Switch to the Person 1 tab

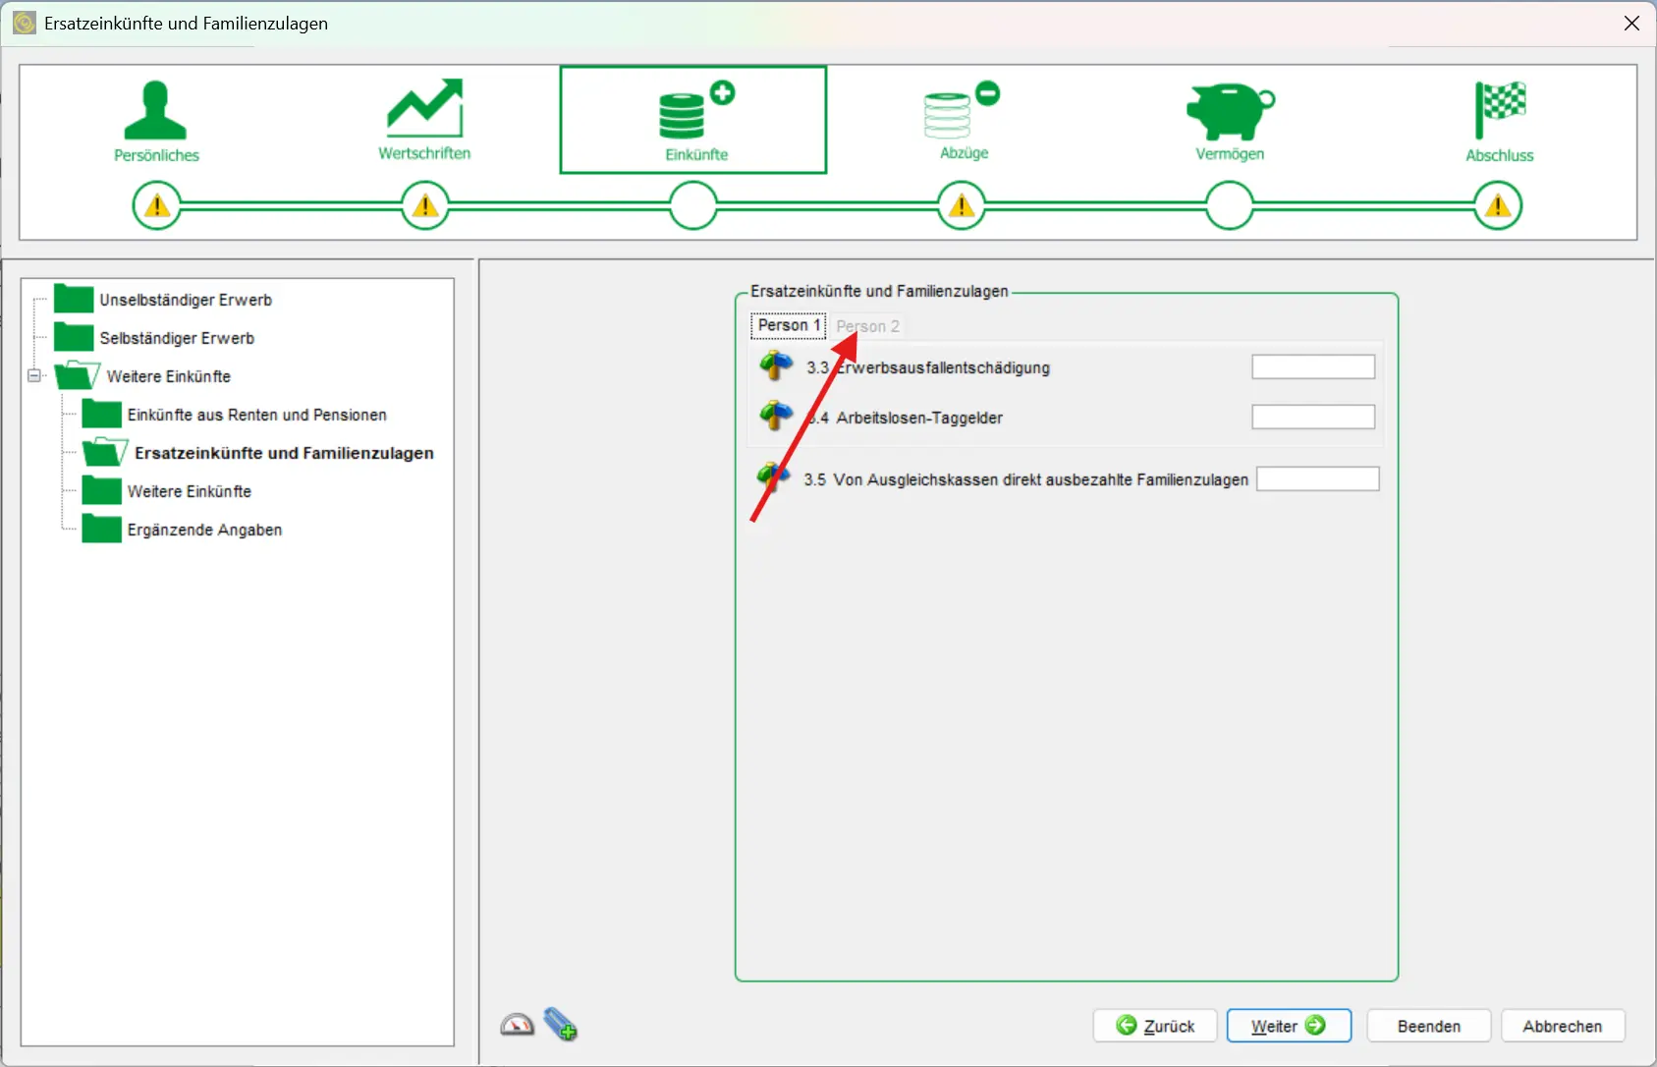click(788, 325)
